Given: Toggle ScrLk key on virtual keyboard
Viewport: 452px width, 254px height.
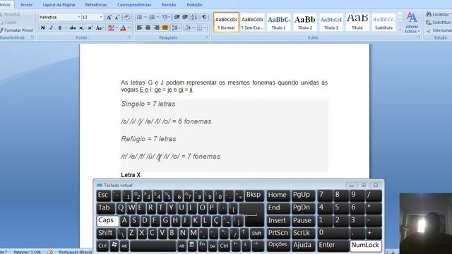Looking at the screenshot, I should pos(302,233).
